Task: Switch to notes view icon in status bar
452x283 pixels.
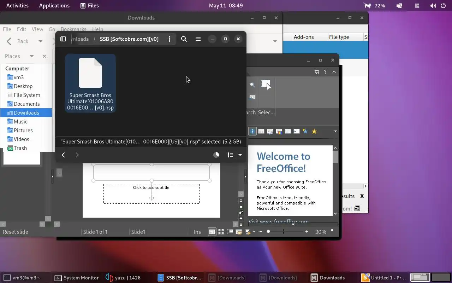Action: pyautogui.click(x=239, y=232)
